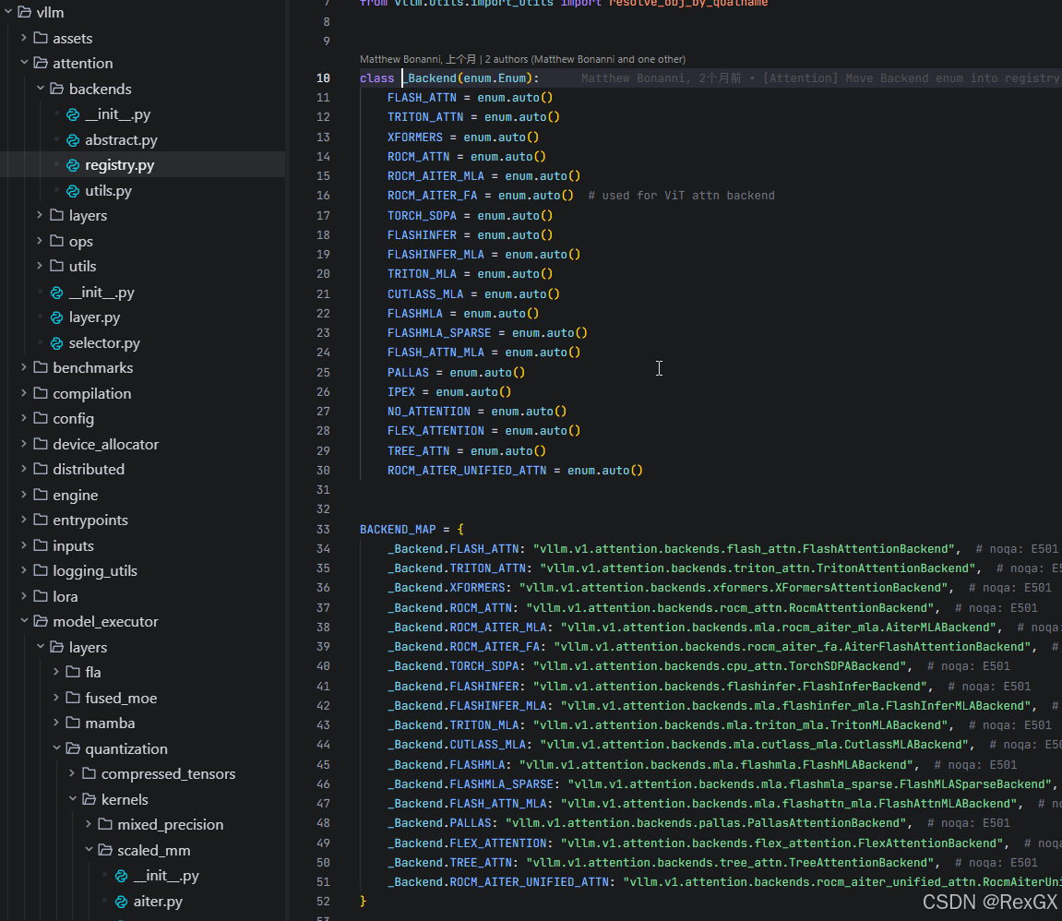Open selector.py in the attention folder
The width and height of the screenshot is (1062, 921).
click(x=104, y=343)
